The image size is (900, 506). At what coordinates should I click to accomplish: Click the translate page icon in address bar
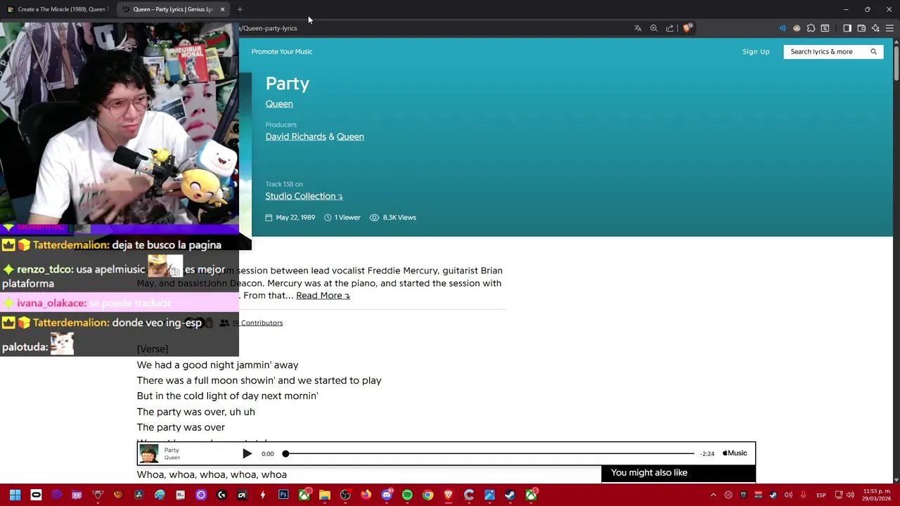click(x=638, y=28)
